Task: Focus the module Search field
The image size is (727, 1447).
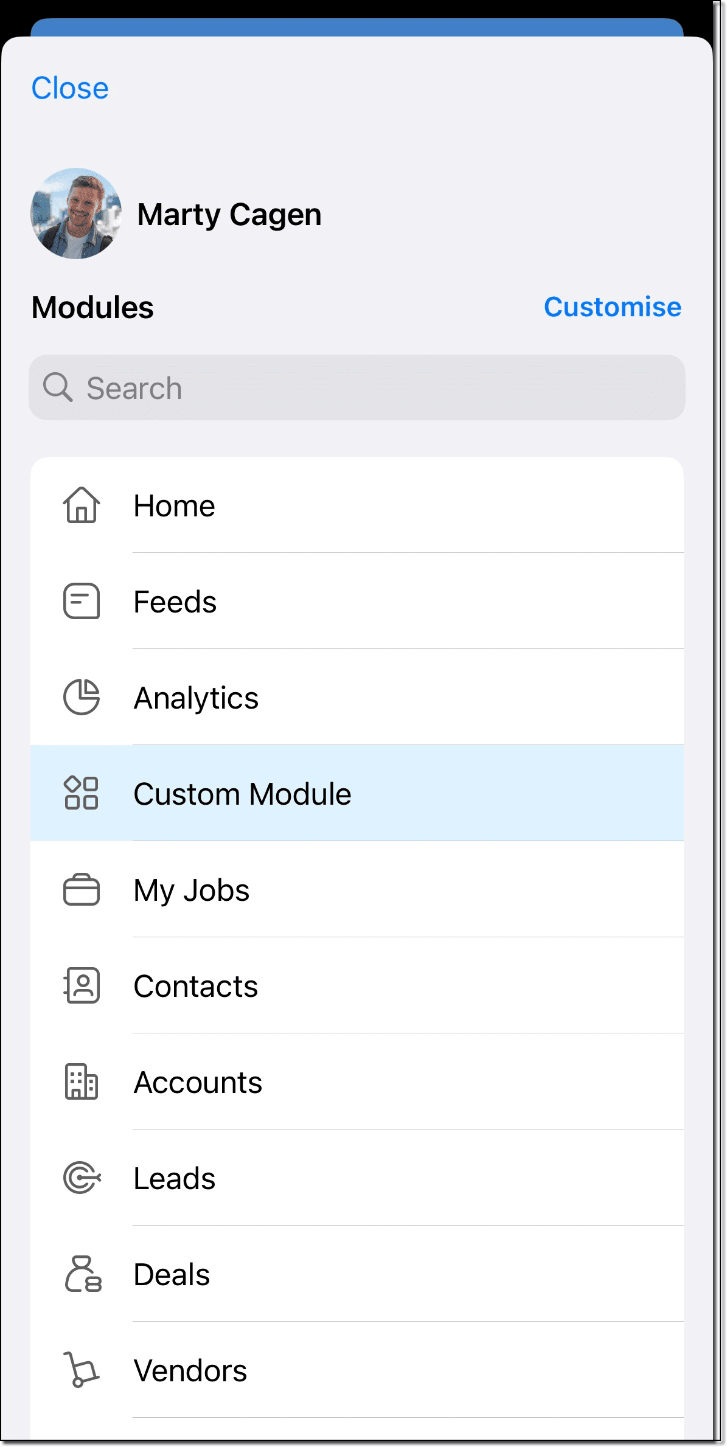Action: (357, 388)
